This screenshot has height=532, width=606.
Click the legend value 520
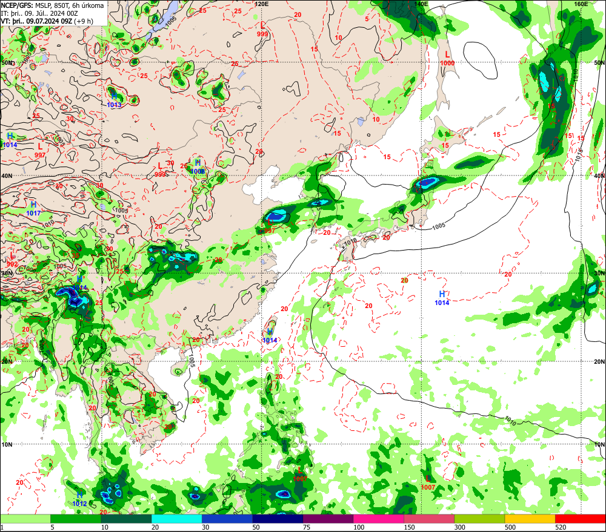(561, 527)
